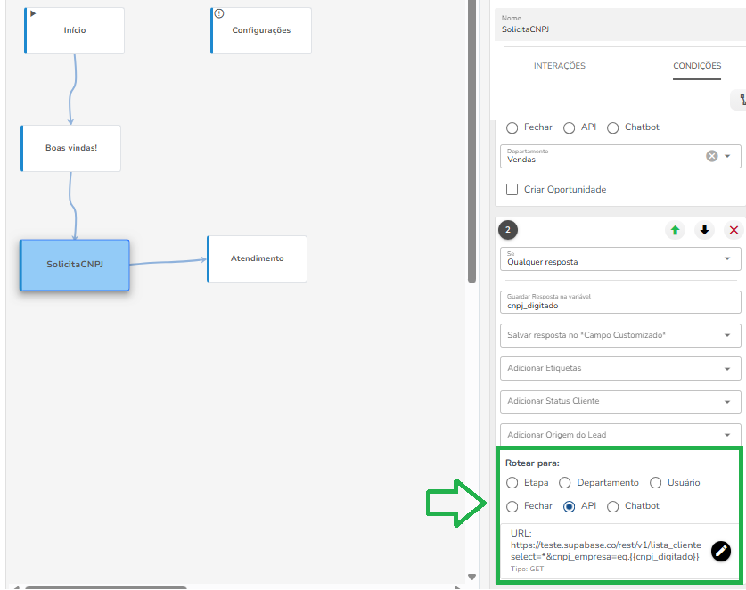Image resolution: width=746 pixels, height=590 pixels.
Task: Click the Rotear para: heading
Action: tap(532, 463)
